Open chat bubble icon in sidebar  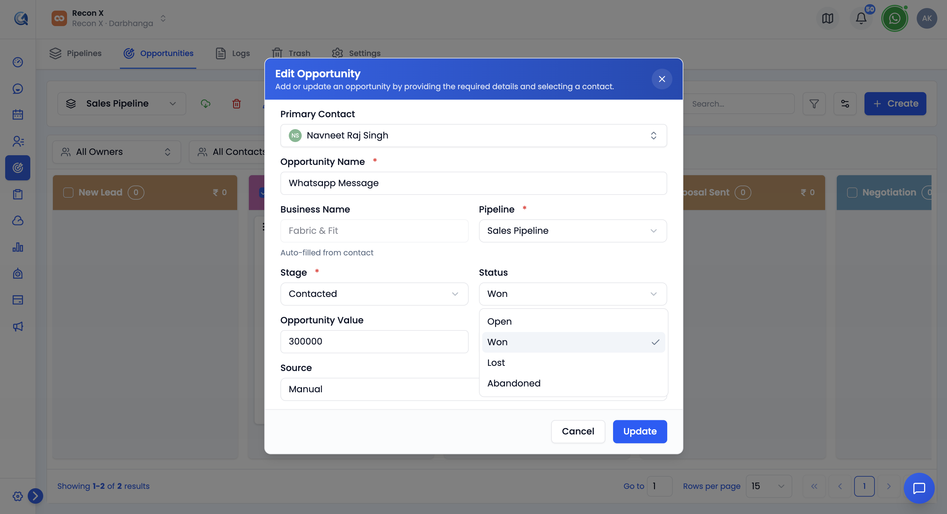tap(18, 89)
